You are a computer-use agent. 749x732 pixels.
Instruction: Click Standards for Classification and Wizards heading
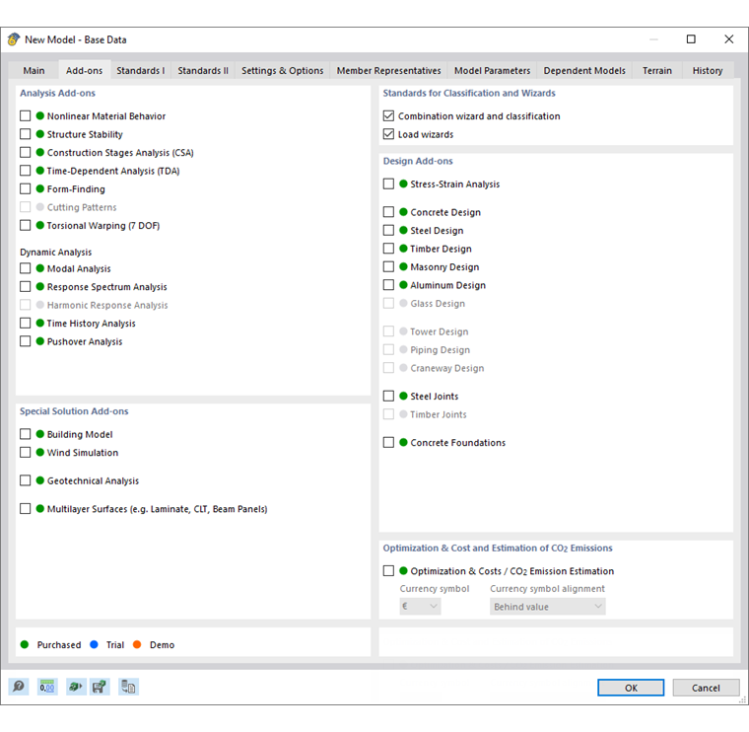click(x=469, y=93)
